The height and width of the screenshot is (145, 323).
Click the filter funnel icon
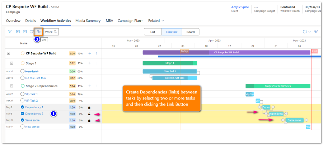10,32
